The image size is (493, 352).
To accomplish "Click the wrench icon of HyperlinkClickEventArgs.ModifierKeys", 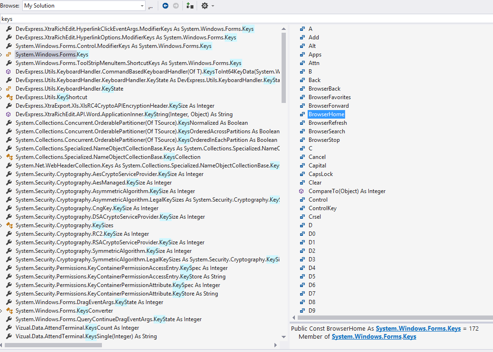I will [x=9, y=29].
